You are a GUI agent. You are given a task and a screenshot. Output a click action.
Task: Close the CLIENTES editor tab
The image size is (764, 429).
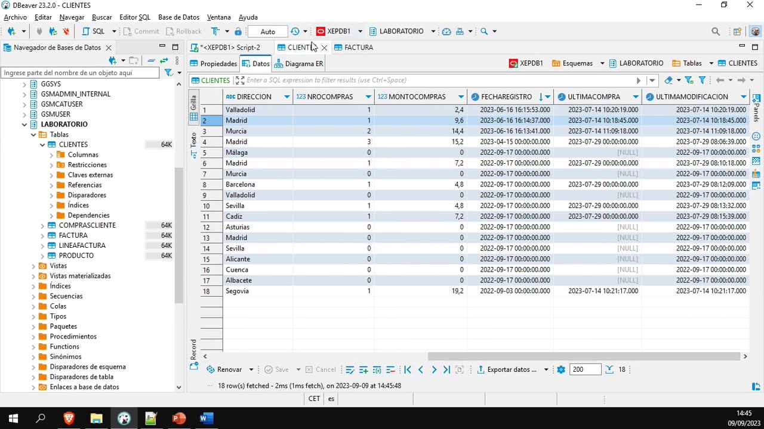tap(324, 48)
